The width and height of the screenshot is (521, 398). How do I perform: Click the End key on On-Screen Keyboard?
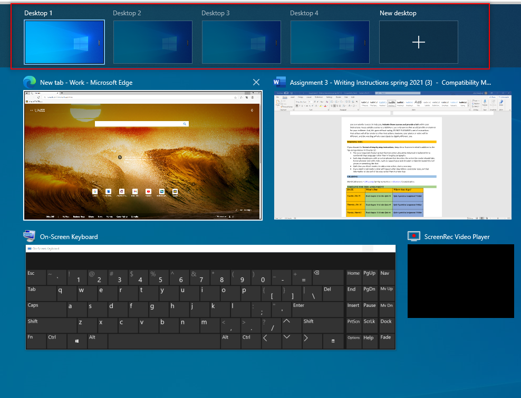pos(353,294)
